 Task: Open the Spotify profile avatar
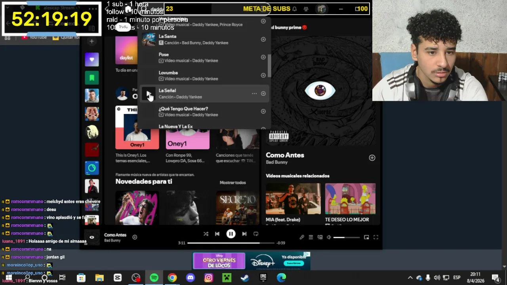322,9
